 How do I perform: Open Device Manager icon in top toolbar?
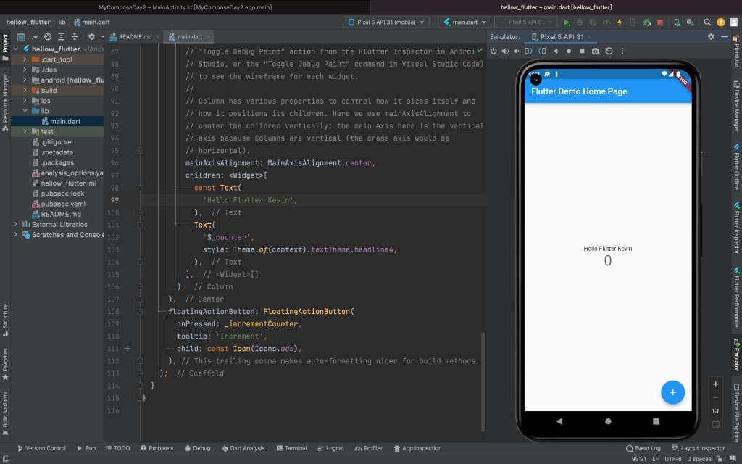[x=678, y=22]
